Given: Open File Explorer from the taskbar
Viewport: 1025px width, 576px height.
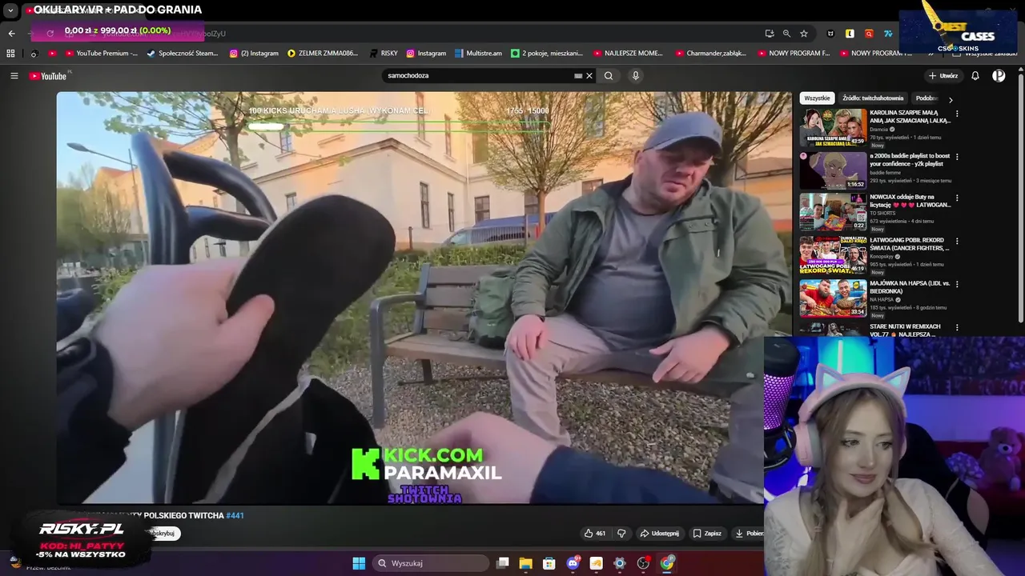Looking at the screenshot, I should pyautogui.click(x=526, y=563).
